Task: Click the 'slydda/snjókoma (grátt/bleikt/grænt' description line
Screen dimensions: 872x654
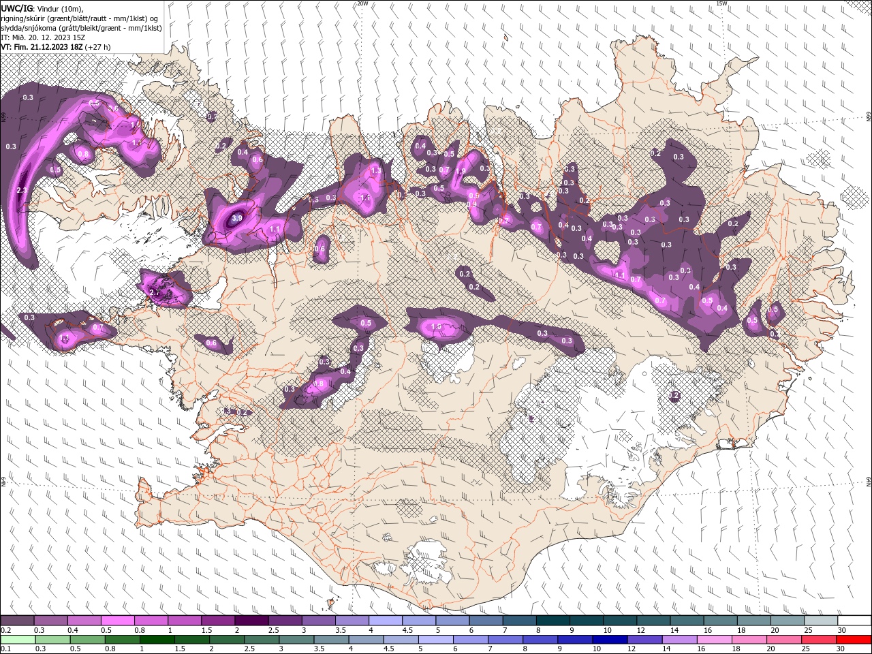Action: [x=81, y=28]
